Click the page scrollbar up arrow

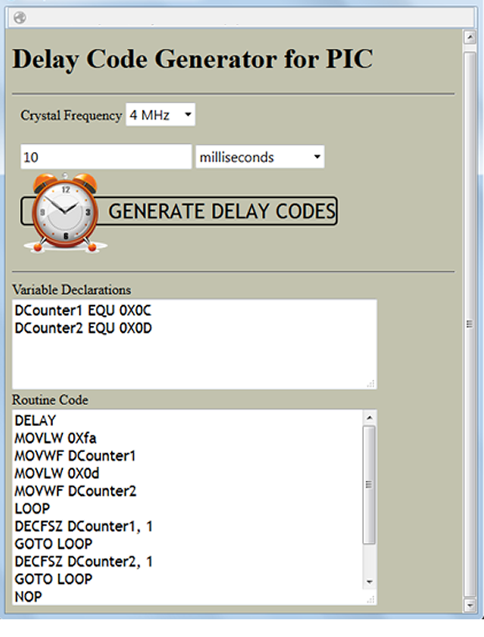coord(470,37)
